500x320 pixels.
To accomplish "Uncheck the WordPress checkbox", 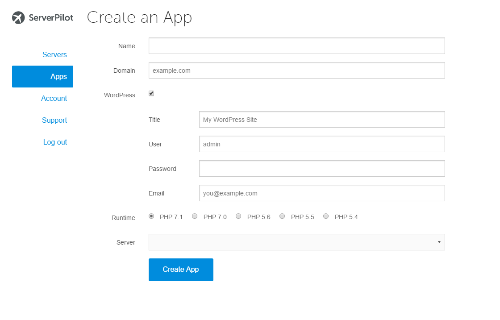I will click(151, 94).
